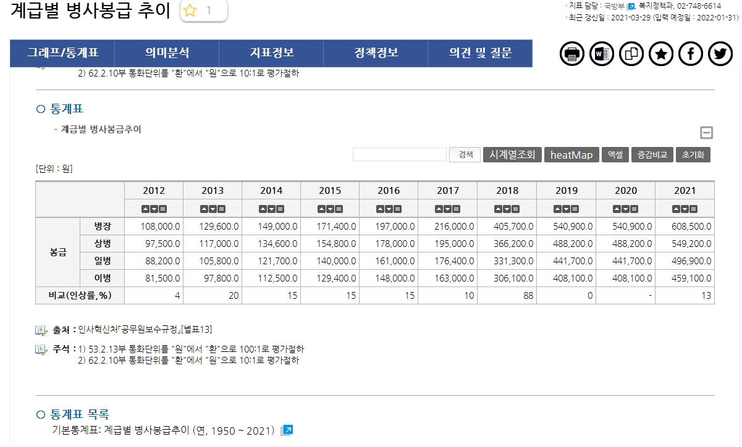Select the 이병 row label
Screen dimensions: 742x447
click(103, 278)
